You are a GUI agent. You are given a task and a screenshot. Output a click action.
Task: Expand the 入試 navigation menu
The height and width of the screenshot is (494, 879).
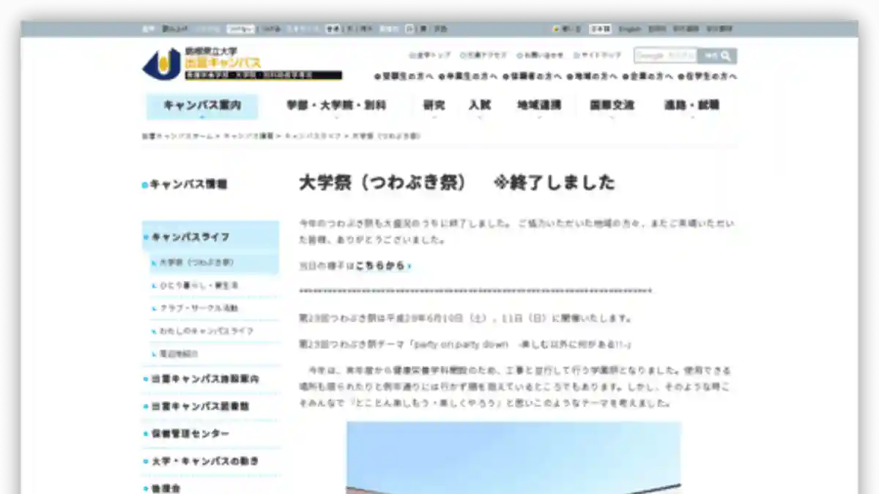pyautogui.click(x=479, y=105)
